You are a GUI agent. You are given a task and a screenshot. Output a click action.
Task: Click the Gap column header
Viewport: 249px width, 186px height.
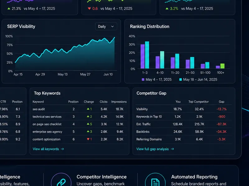click(x=222, y=102)
